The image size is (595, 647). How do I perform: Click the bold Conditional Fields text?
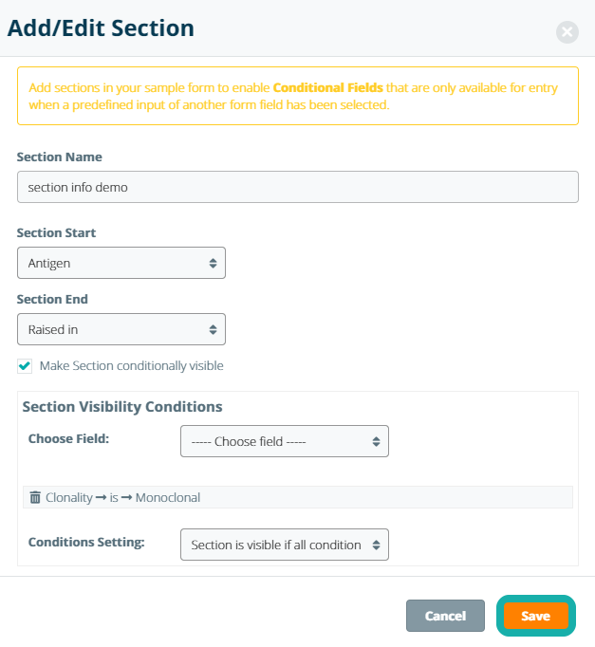327,88
